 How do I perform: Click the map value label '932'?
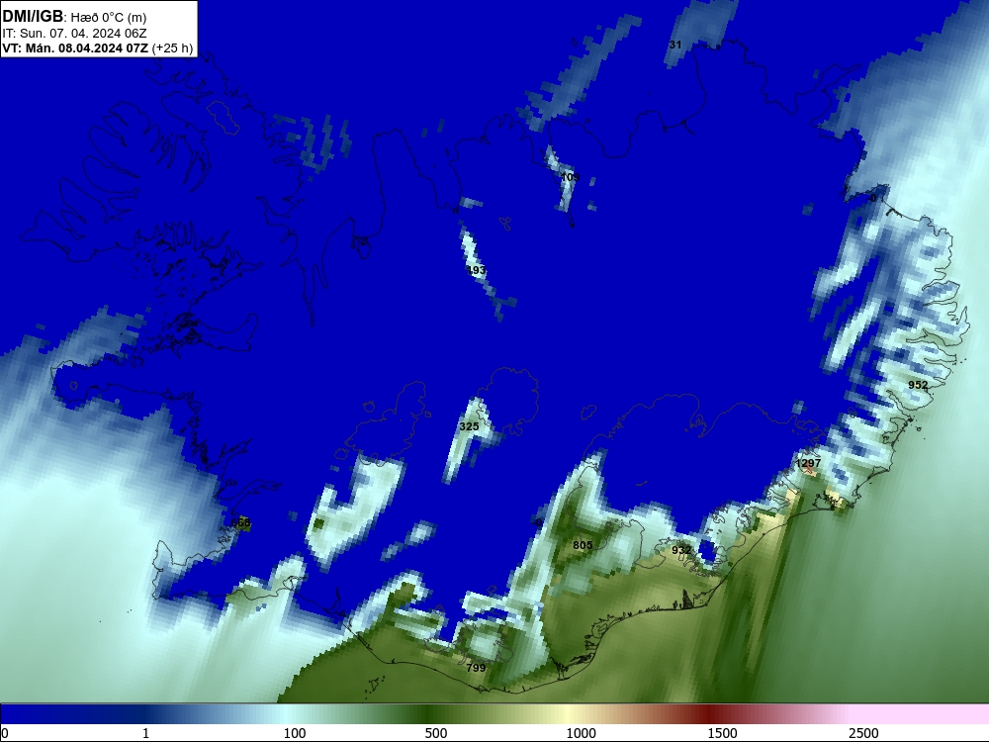coord(681,550)
